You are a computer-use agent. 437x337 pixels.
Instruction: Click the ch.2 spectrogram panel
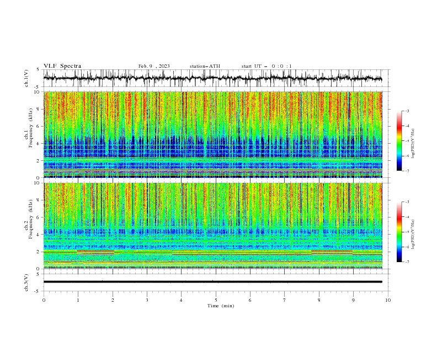[x=213, y=226]
